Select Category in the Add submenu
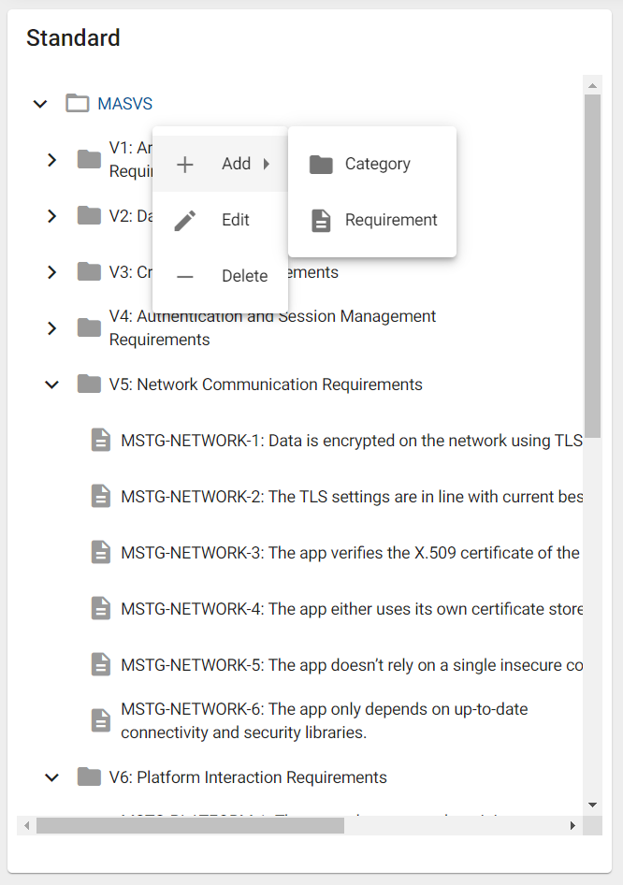 (372, 164)
